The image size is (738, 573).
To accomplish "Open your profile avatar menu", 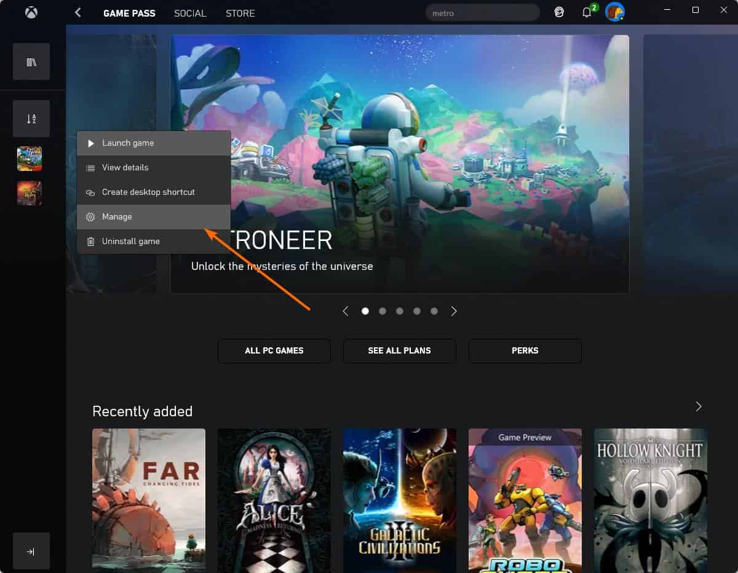I will coord(615,11).
